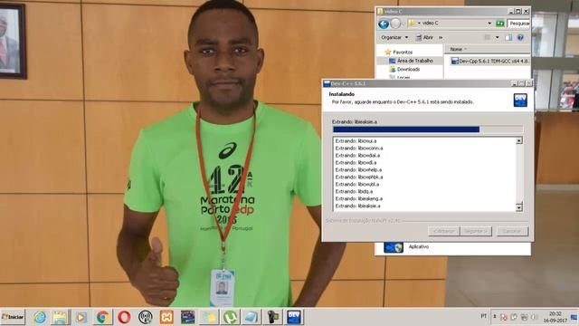Open the Iniciar start menu
The image size is (579, 326).
click(x=13, y=317)
